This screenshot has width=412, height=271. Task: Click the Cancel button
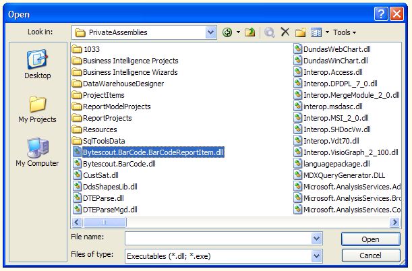coord(370,255)
